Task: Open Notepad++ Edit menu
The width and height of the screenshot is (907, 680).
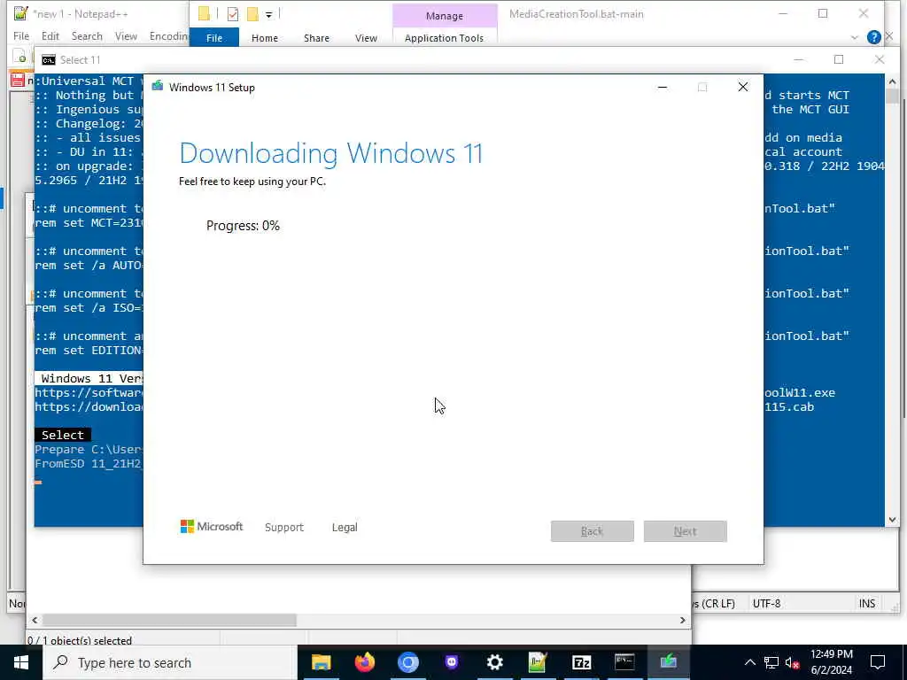Action: point(50,35)
